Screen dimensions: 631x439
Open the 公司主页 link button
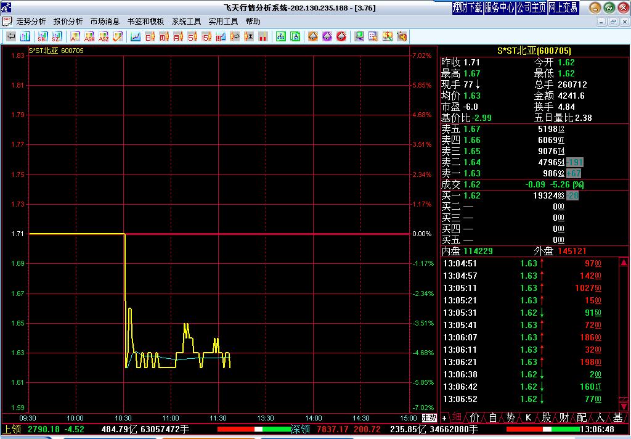[531, 7]
